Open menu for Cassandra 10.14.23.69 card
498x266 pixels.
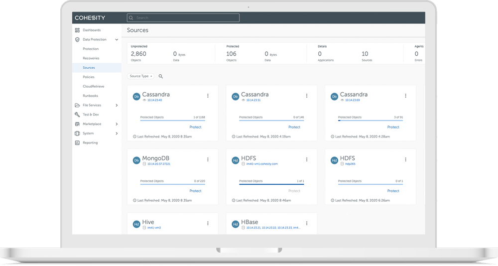tap(405, 96)
